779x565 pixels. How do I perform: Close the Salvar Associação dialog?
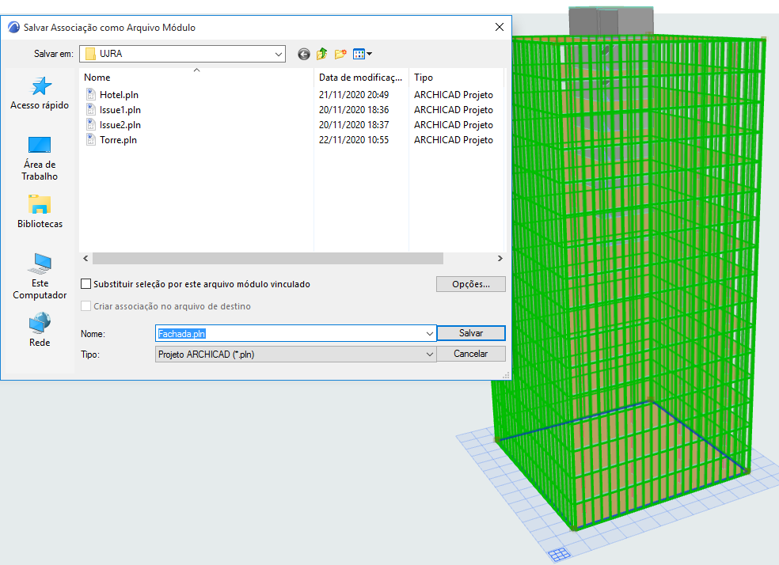coord(500,28)
